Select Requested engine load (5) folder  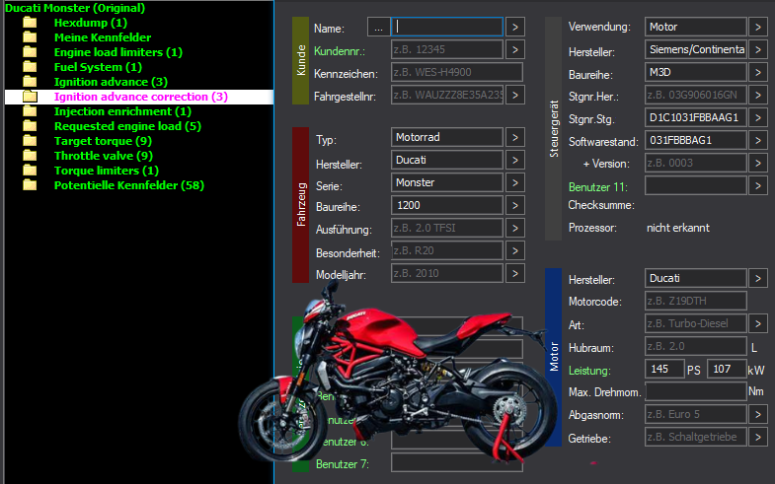(x=127, y=126)
